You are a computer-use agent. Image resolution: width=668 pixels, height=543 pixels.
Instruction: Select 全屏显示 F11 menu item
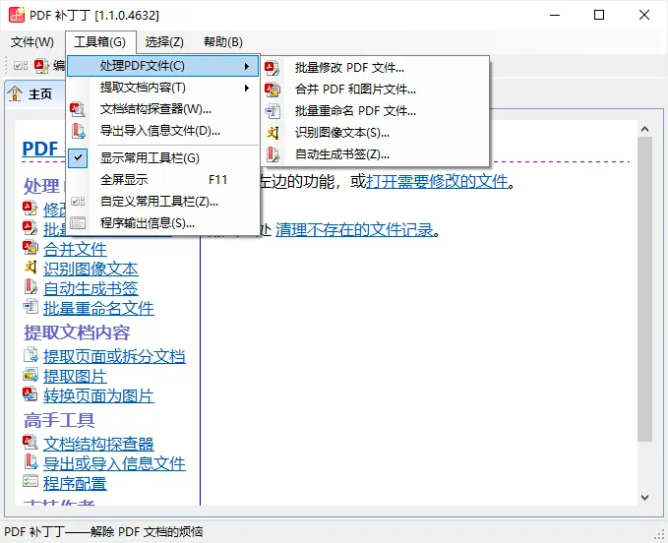[163, 180]
